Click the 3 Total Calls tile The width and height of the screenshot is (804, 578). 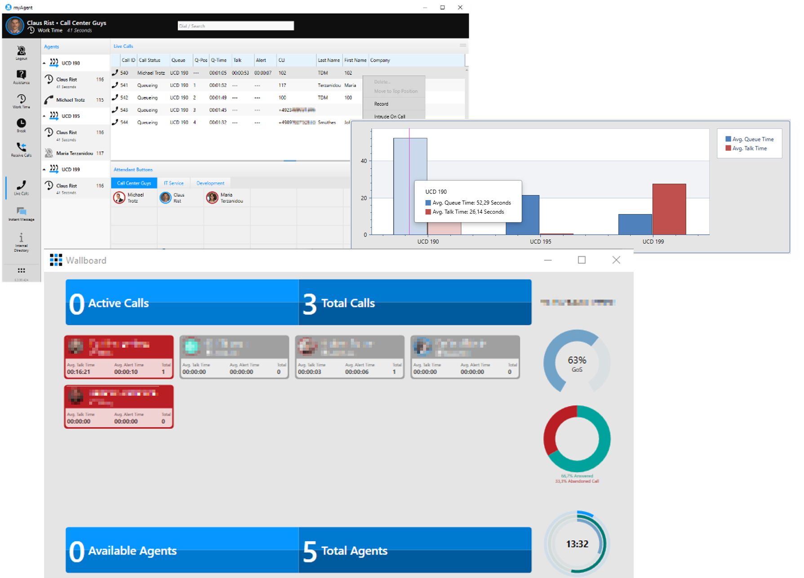point(415,302)
